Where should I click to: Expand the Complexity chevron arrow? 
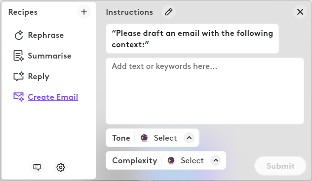point(216,160)
